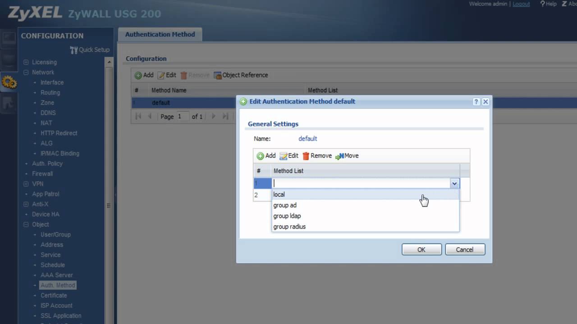
Task: Open the Help link in header
Action: [548, 4]
